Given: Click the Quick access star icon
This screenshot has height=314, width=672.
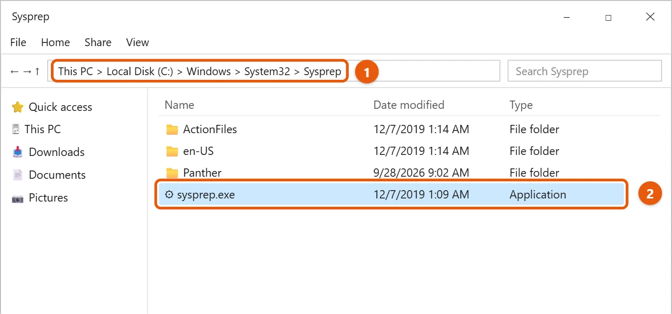Looking at the screenshot, I should pyautogui.click(x=18, y=107).
